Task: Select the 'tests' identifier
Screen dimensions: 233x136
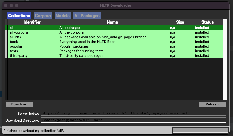Action: (x=14, y=51)
